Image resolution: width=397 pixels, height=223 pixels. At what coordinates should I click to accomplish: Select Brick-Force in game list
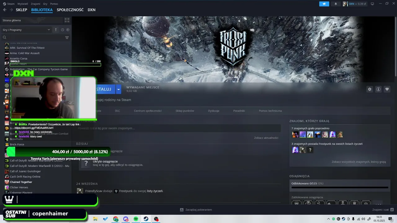(17, 144)
